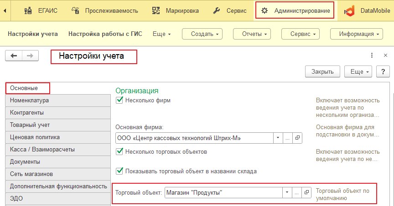Toggle the Несколько фирм checkbox

click(119, 100)
